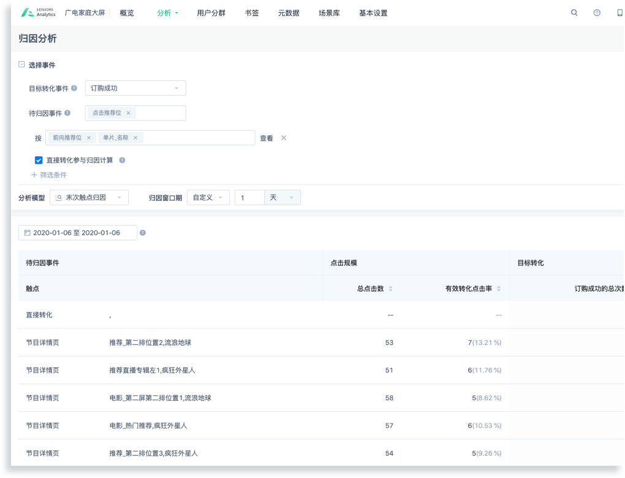Remove the 前向推荐位 property tag
This screenshot has height=478, width=625.
89,138
